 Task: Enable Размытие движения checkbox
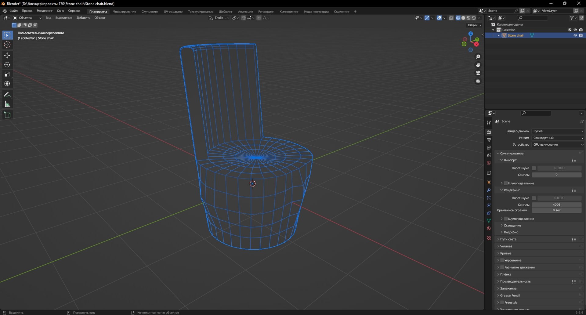click(x=502, y=267)
